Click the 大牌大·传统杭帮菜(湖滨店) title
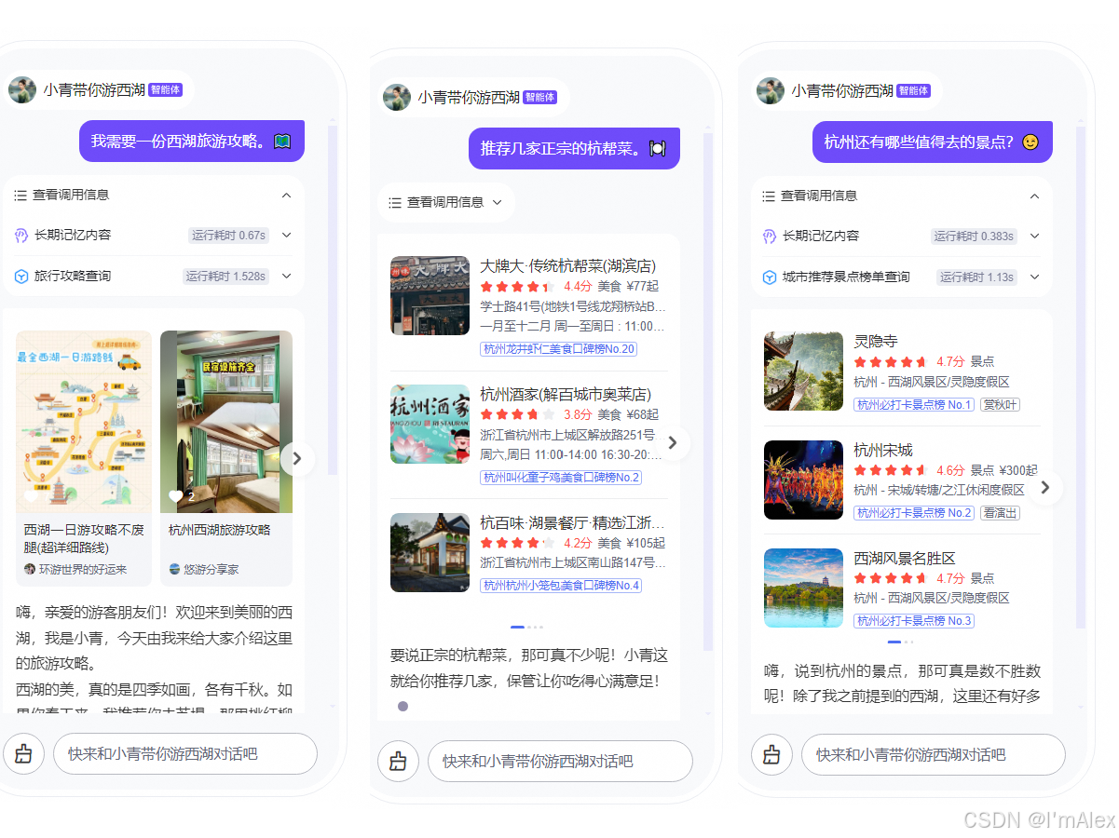This screenshot has height=838, width=1119. 567,266
